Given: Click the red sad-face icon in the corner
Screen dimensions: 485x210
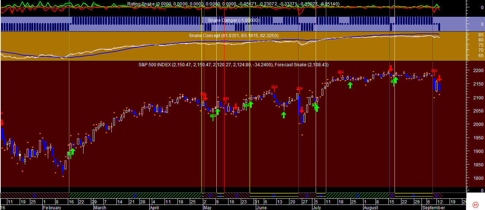Looking at the screenshot, I should click(x=476, y=204).
